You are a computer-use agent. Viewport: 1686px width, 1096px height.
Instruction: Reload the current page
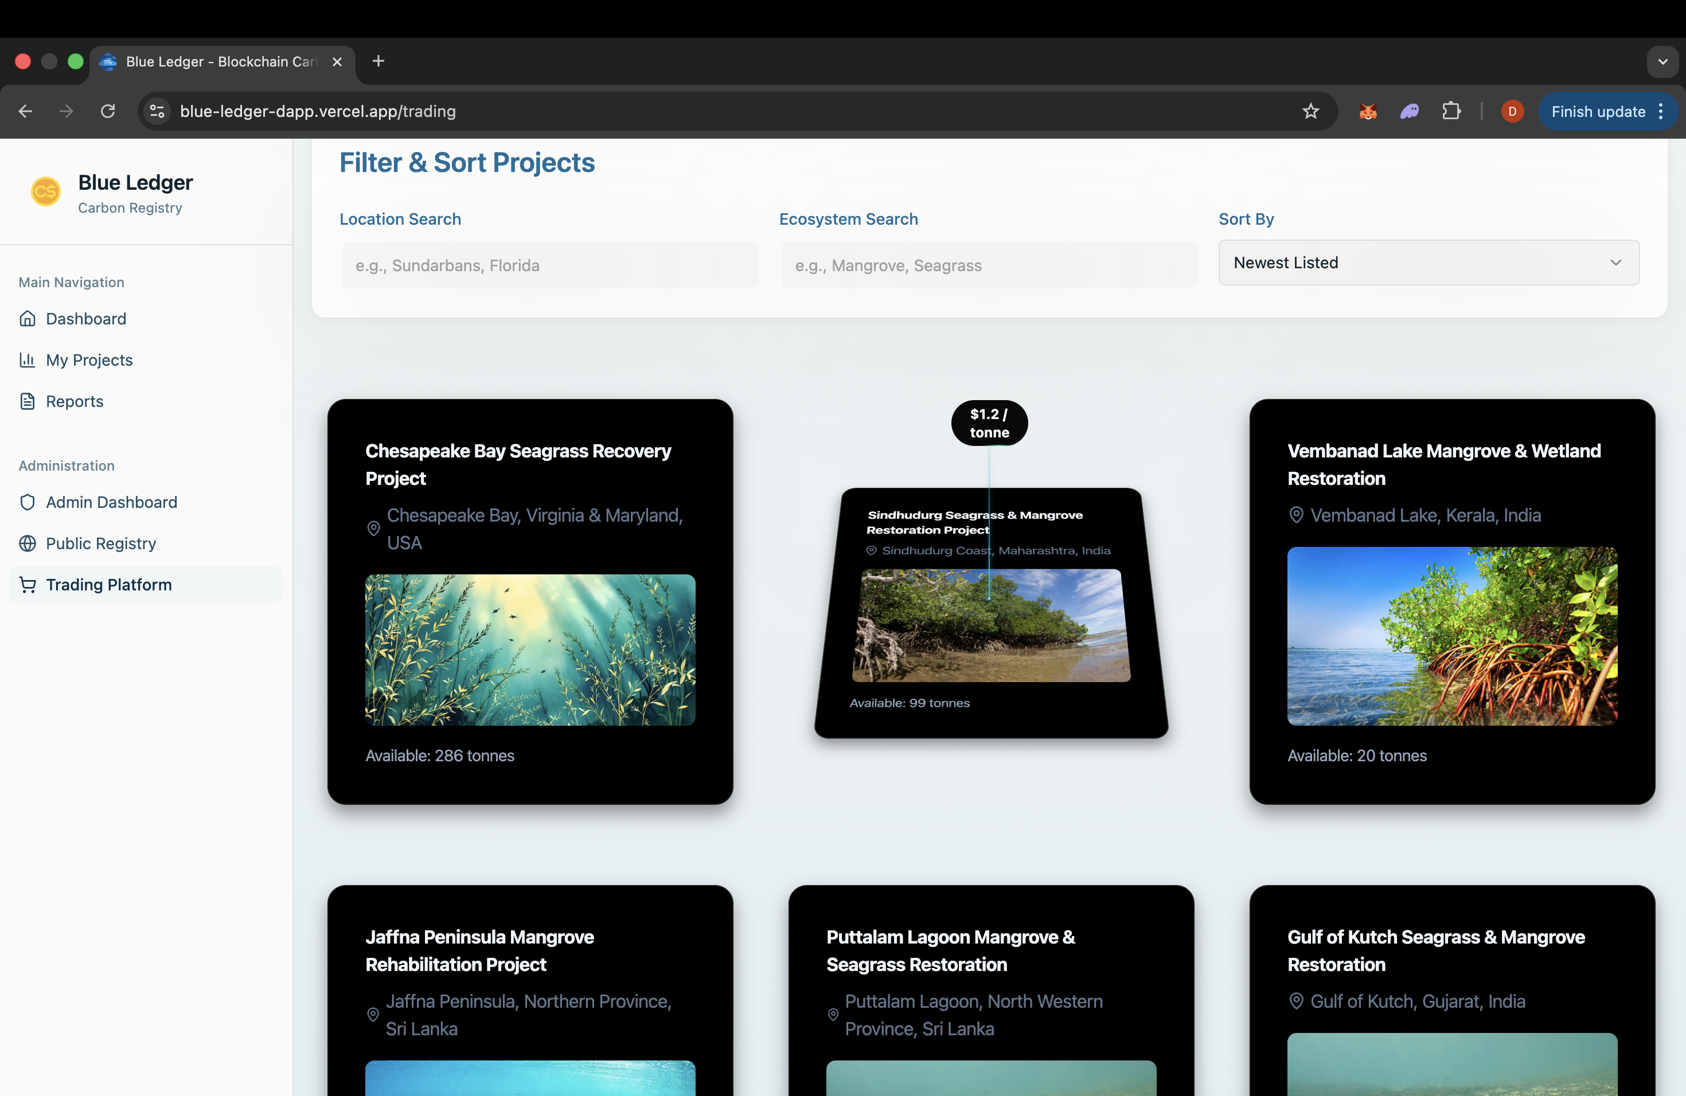[108, 111]
